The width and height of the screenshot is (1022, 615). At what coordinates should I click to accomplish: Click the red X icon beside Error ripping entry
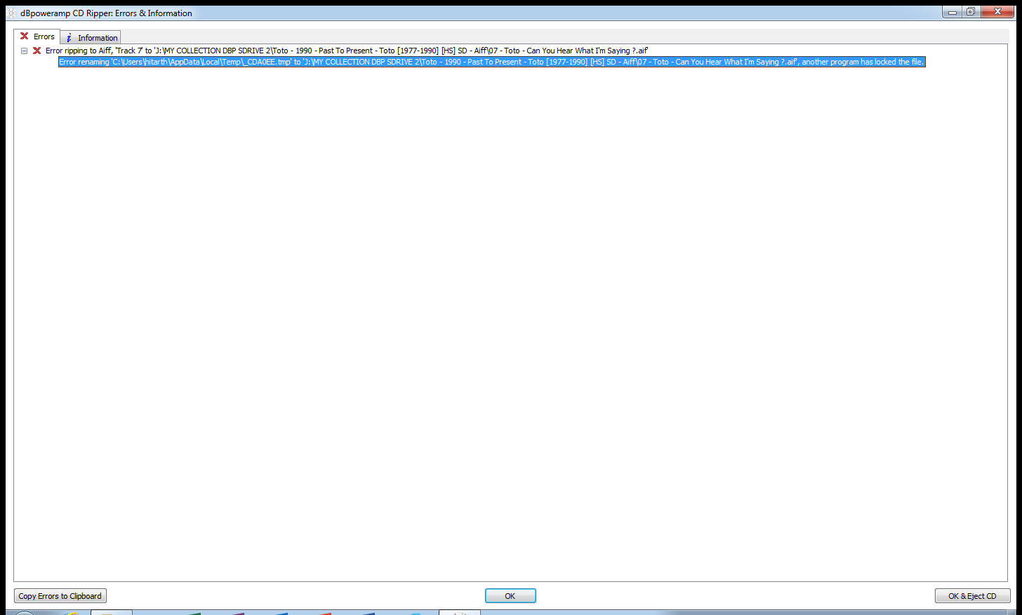(37, 51)
